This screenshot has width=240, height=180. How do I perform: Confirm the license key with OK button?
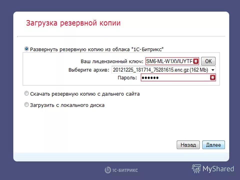tap(208, 61)
